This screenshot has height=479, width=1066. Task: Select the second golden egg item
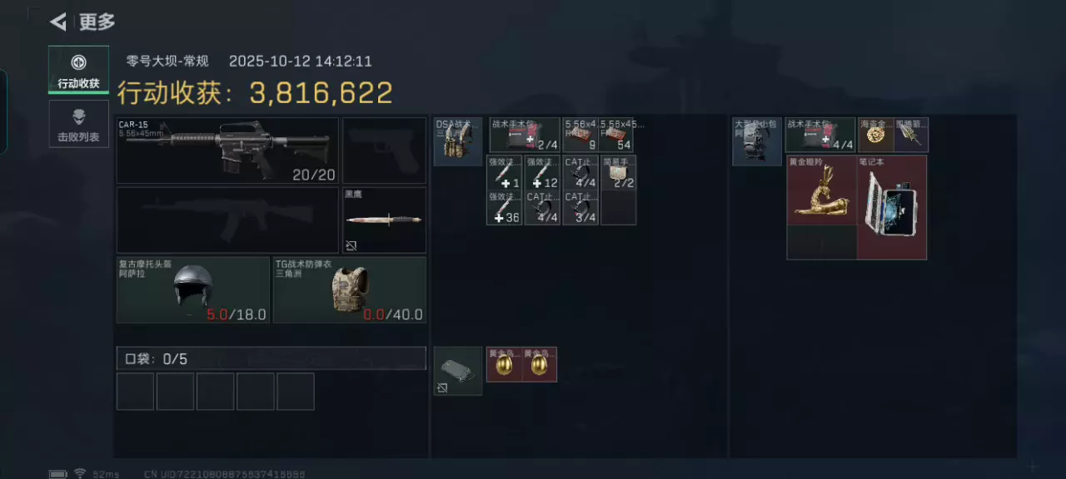pyautogui.click(x=540, y=364)
